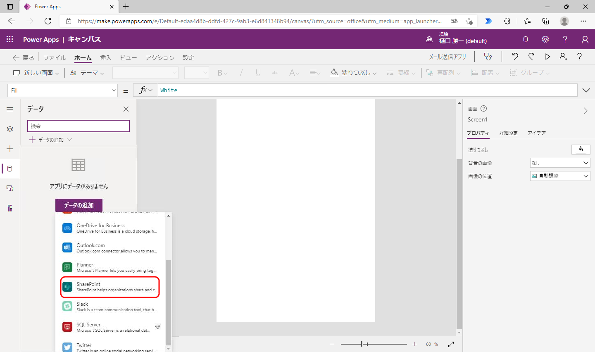Preview the app with the play icon

tap(547, 57)
